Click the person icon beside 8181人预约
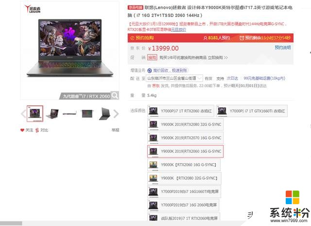Image resolution: width=311 pixels, height=226 pixels. (205, 38)
